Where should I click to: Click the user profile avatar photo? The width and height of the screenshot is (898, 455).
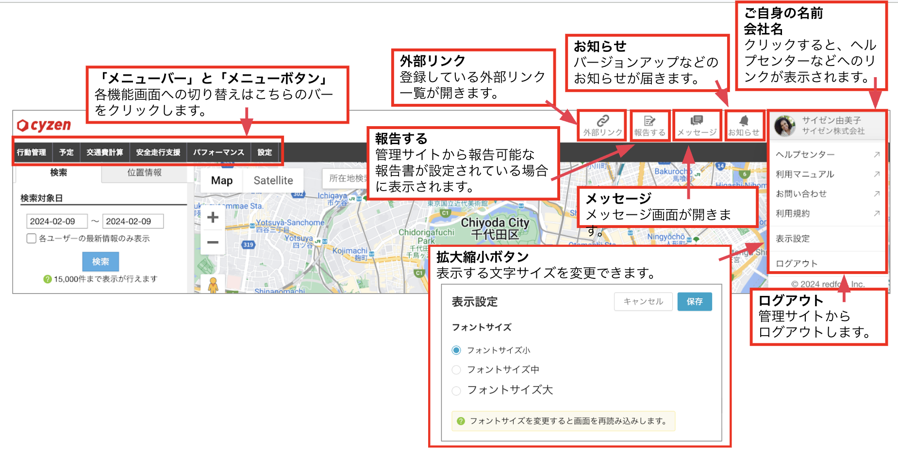(x=785, y=126)
